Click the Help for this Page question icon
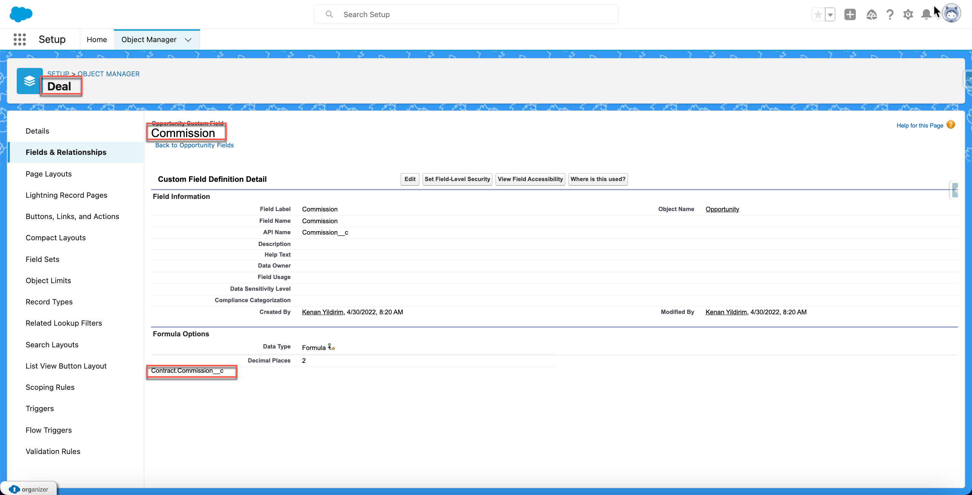 [x=951, y=125]
